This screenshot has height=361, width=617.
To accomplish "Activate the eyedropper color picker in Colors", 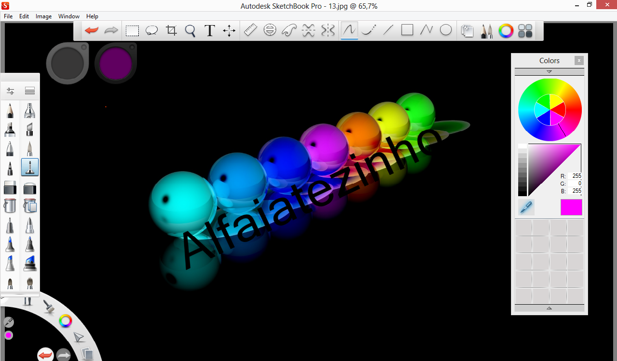I will coord(526,207).
